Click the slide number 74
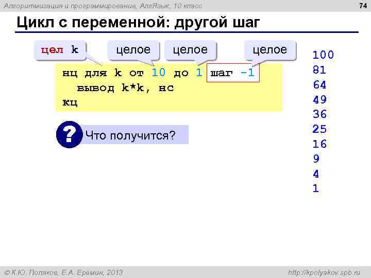Viewport: 371px width, 278px height. (363, 6)
